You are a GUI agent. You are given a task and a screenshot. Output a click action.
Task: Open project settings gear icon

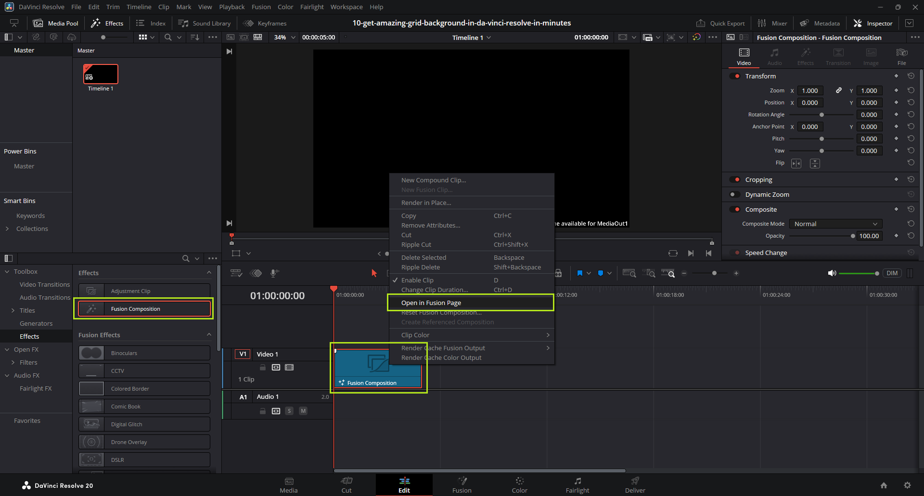pyautogui.click(x=907, y=485)
